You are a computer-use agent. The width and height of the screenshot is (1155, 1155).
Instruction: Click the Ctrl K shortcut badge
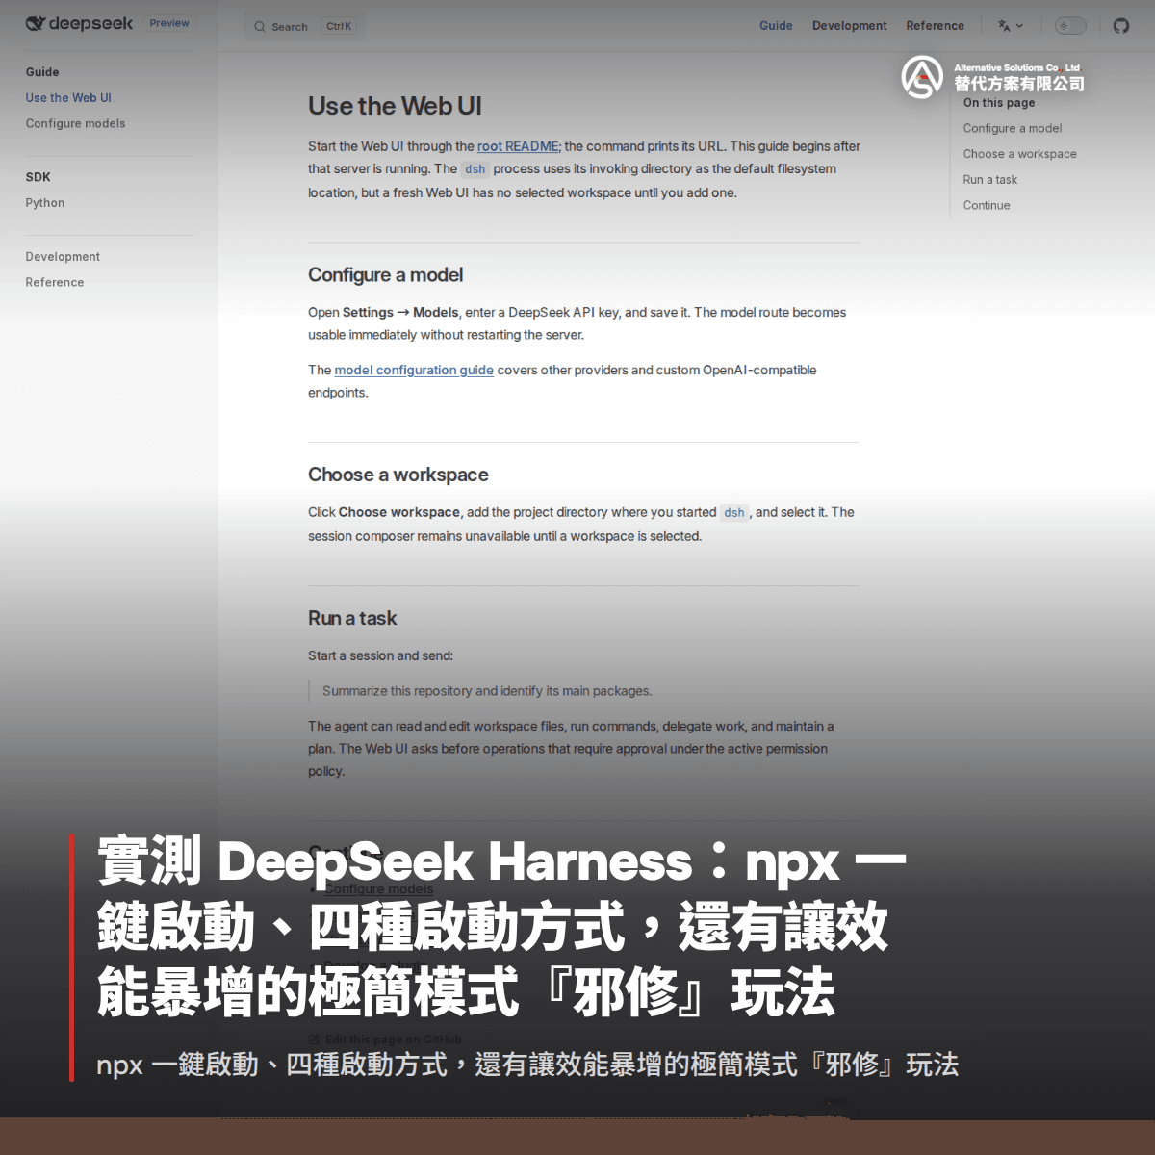point(339,27)
